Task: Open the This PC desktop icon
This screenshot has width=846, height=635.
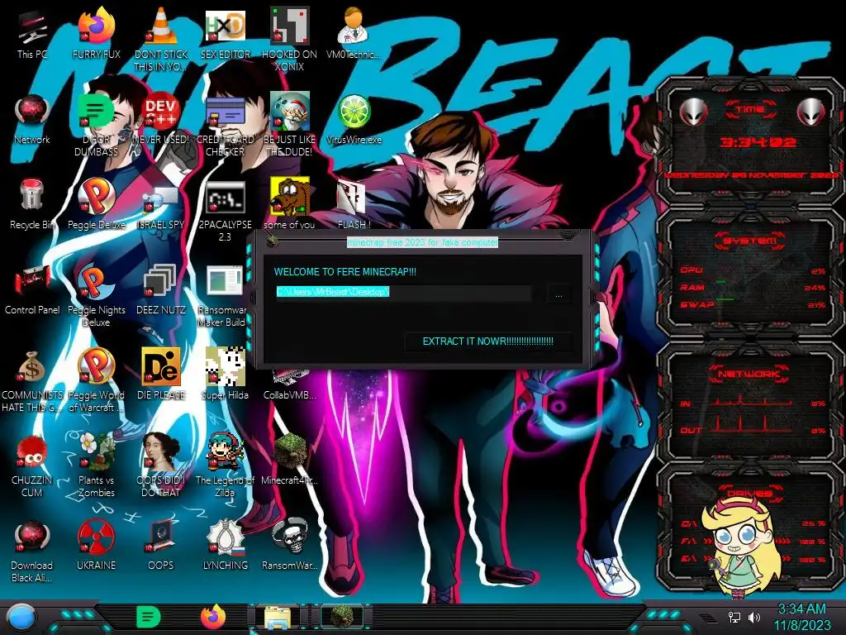Action: click(x=32, y=33)
